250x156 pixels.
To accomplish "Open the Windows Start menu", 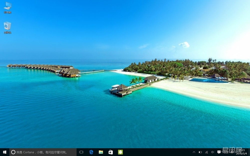I will 4,152.
